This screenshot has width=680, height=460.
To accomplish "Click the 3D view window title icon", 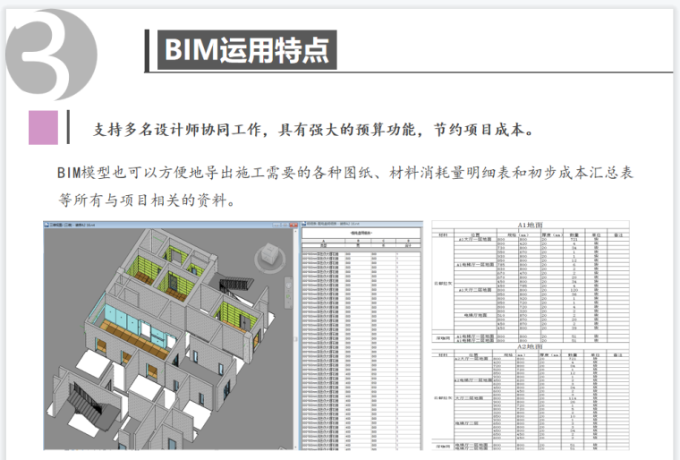I will pyautogui.click(x=47, y=224).
